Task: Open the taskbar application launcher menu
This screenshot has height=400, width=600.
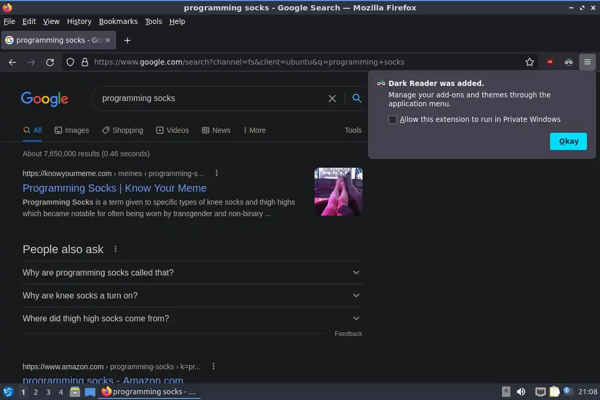Action: 8,392
